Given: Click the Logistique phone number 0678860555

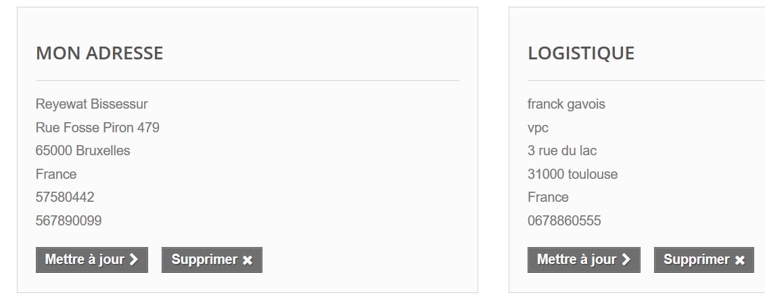Looking at the screenshot, I should point(563,221).
